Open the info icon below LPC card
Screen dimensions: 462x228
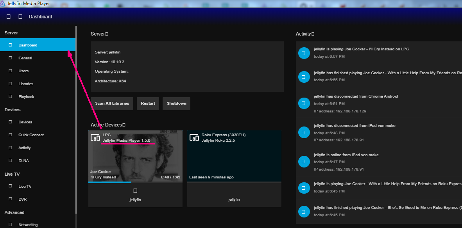135,191
